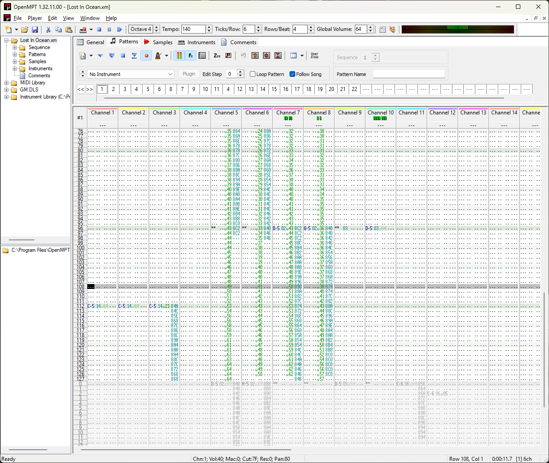Increase Edit Step with its up arrow
Screen dimensions: 549x463
click(x=241, y=72)
